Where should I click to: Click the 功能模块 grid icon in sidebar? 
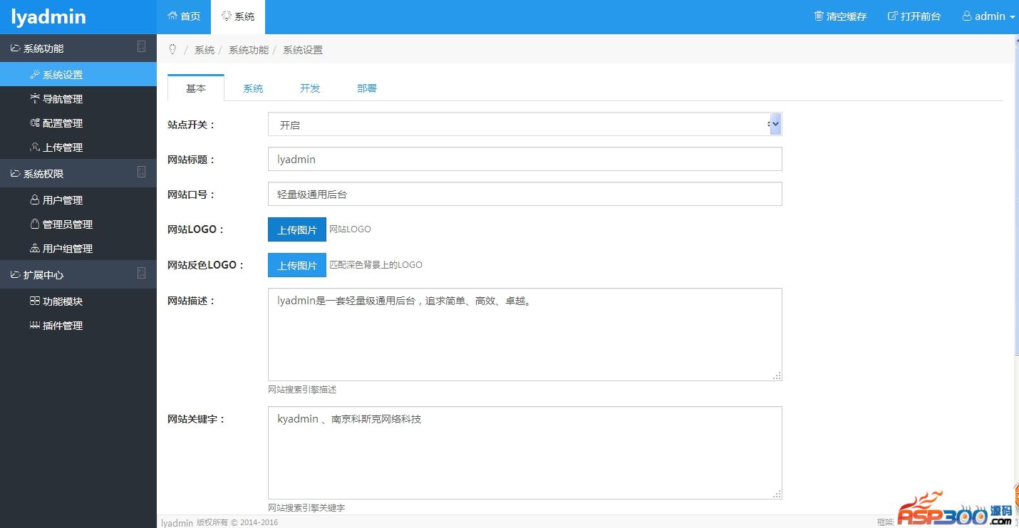point(34,301)
